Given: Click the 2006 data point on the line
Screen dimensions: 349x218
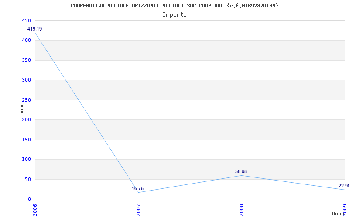Looking at the screenshot, I should click(x=35, y=33).
